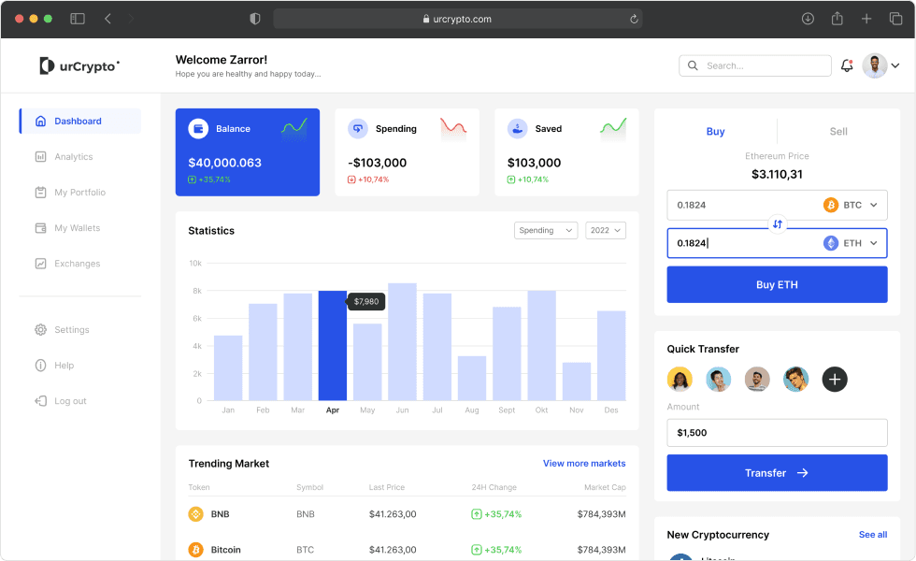Toggle the Safari sidebar panel
Image resolution: width=916 pixels, height=561 pixels.
coord(78,19)
